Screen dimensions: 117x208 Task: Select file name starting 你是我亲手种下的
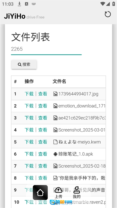click(82, 178)
